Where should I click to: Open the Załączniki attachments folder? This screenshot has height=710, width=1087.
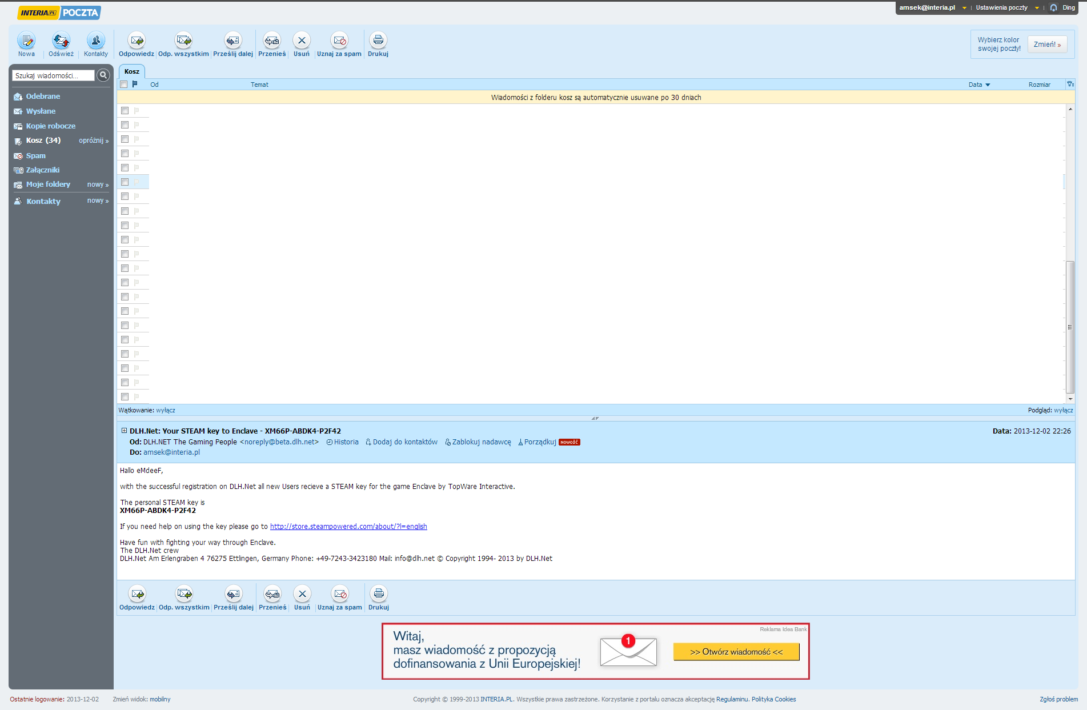point(42,170)
